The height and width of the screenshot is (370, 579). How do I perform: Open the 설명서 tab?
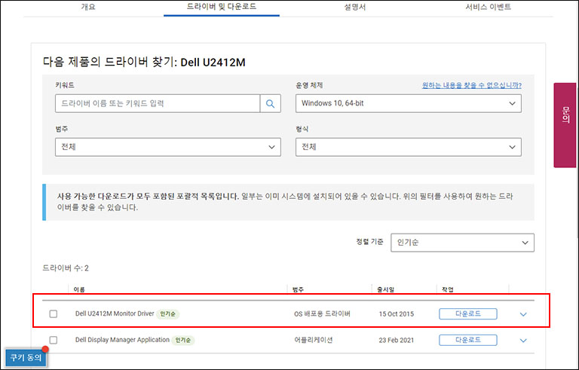tap(355, 7)
